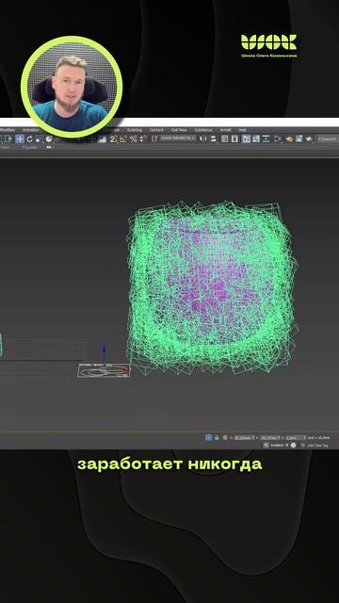Select the Select and Rotate tool
Screen dimensions: 339x603
click(29, 139)
